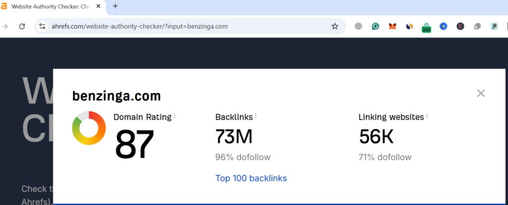Click the globe extension icon
The image size is (508, 205).
[358, 26]
